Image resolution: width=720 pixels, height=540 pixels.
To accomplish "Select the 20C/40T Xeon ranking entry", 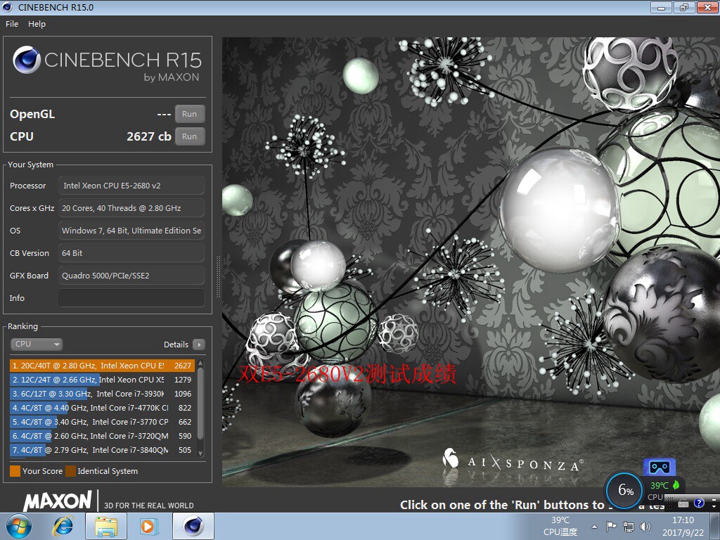I will click(102, 366).
